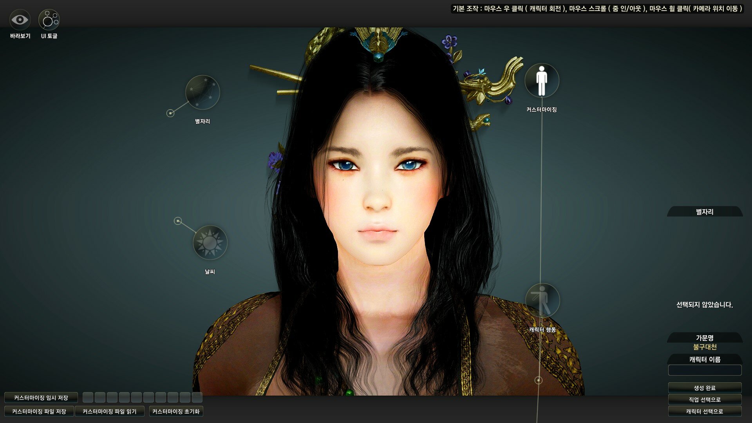Click 커스터마이징 임시 저장 button
Screen dimensions: 752x423
click(x=41, y=398)
